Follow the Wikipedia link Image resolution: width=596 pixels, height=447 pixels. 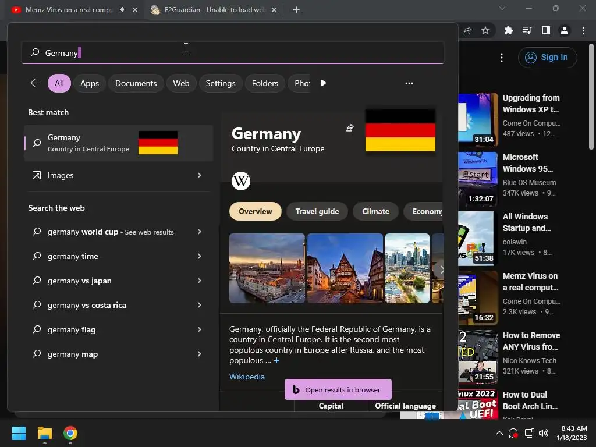[x=247, y=377]
